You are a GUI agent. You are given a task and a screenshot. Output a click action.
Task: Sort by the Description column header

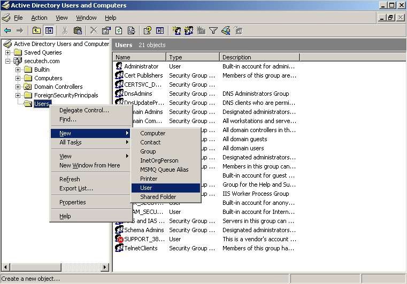259,57
